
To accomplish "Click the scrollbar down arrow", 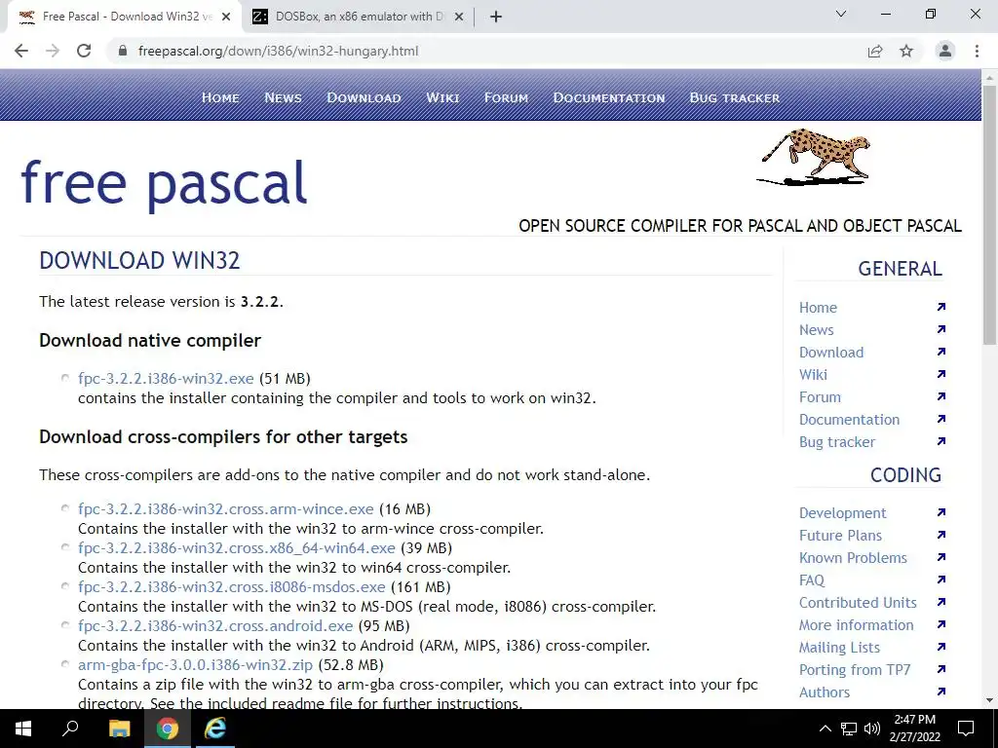I will (x=989, y=701).
